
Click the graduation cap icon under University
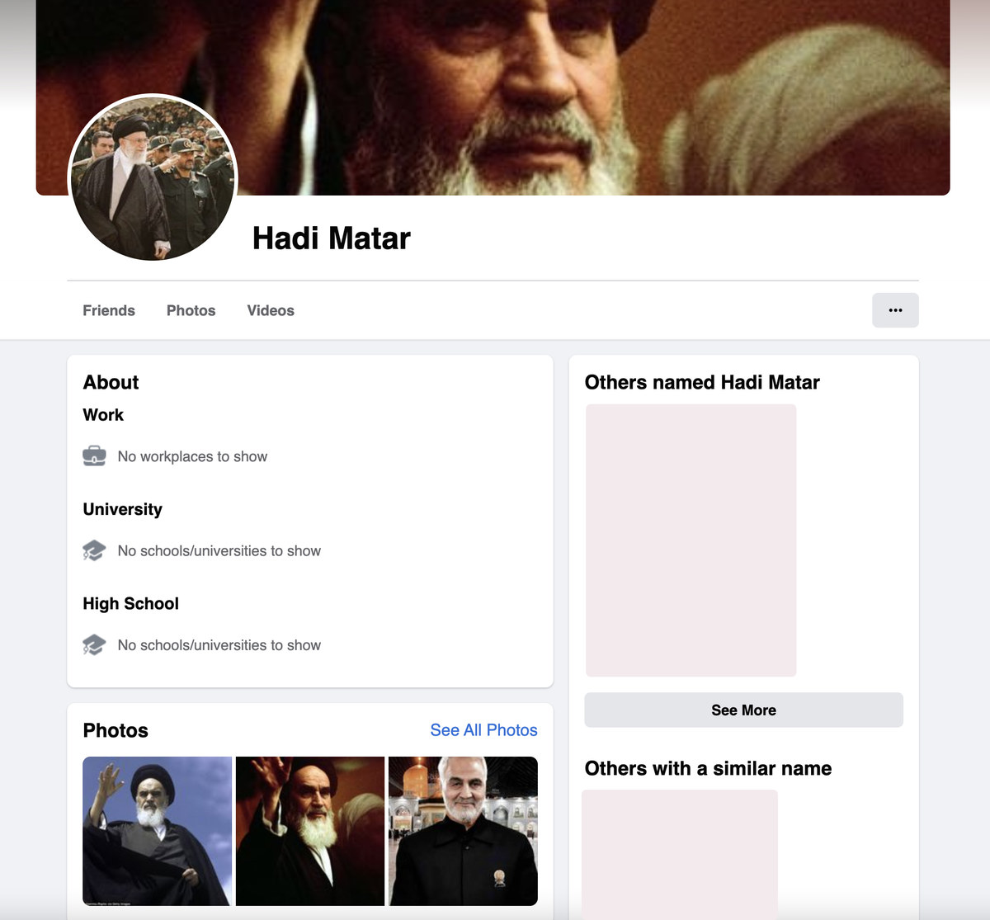[94, 550]
